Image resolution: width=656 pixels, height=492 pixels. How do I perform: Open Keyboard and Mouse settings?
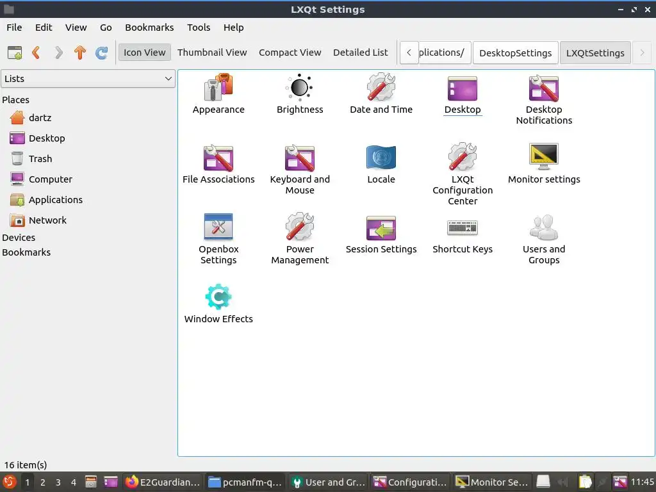(300, 169)
